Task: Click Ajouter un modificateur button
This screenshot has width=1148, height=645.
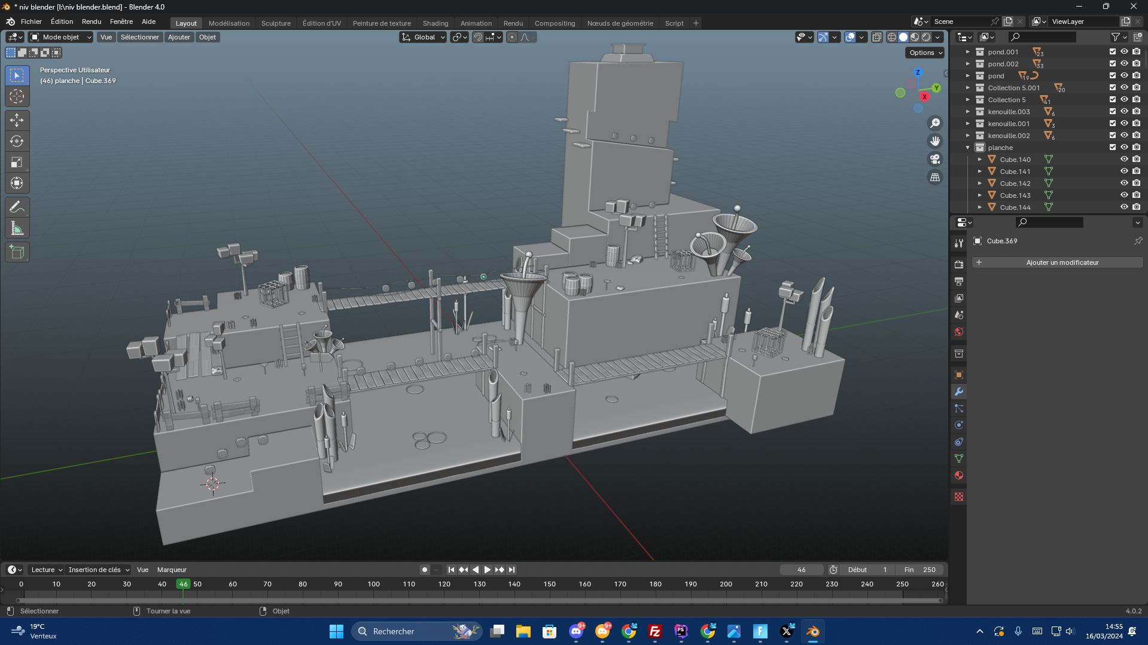Action: [1056, 262]
